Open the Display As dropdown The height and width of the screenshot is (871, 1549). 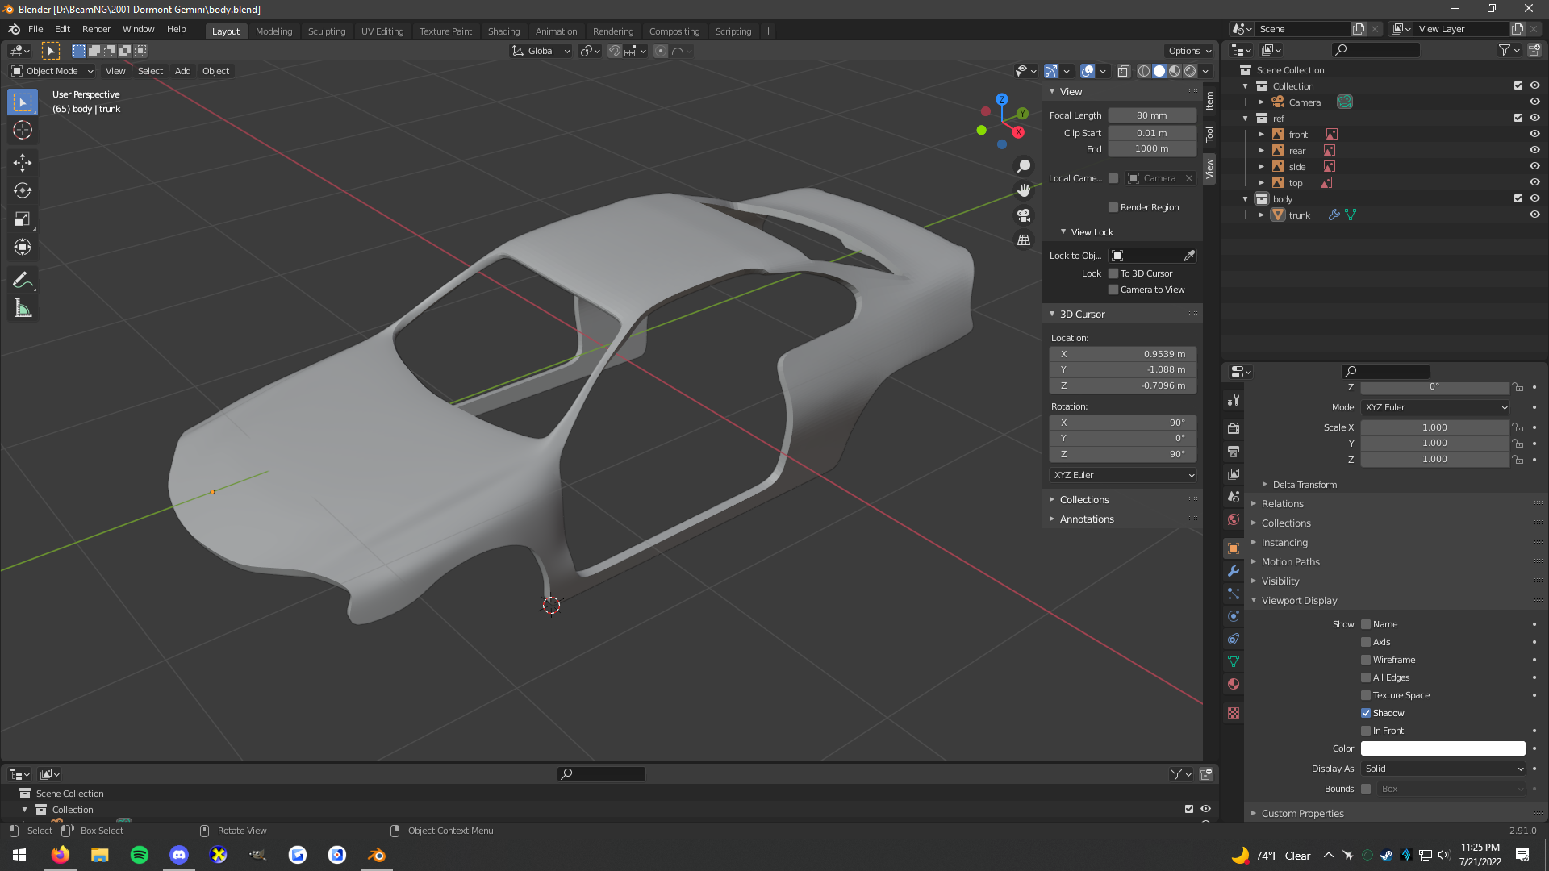click(1443, 769)
